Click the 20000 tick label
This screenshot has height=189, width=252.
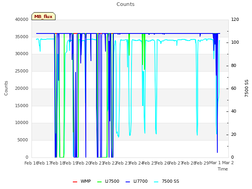point(22,88)
